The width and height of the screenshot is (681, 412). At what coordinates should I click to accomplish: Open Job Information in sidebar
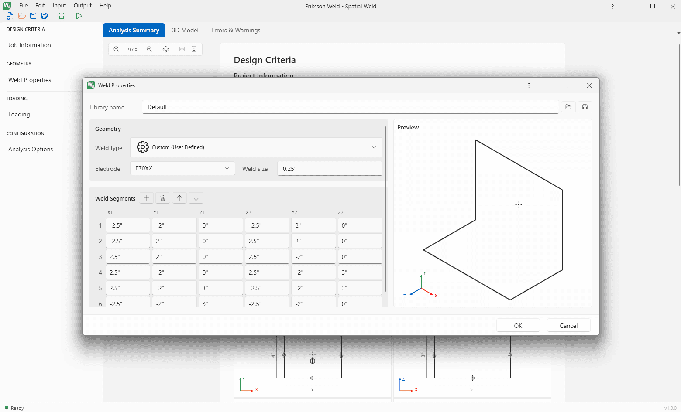(x=30, y=45)
